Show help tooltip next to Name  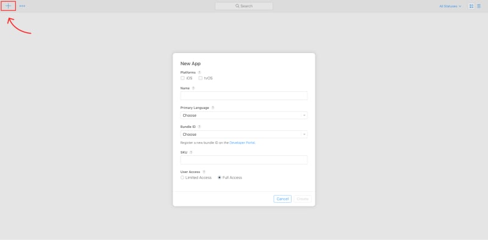[193, 88]
